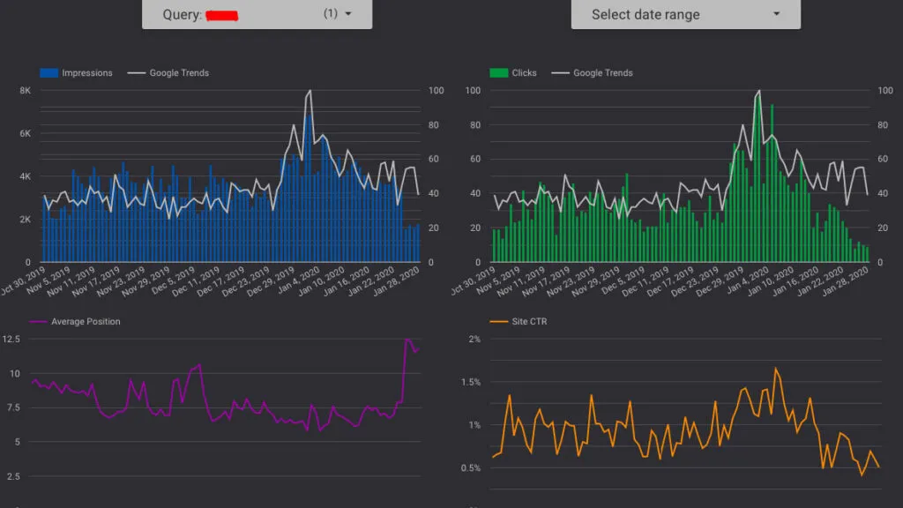This screenshot has height=508, width=903.
Task: Toggle the Site CTR series visibility via its legend
Action: click(x=501, y=321)
